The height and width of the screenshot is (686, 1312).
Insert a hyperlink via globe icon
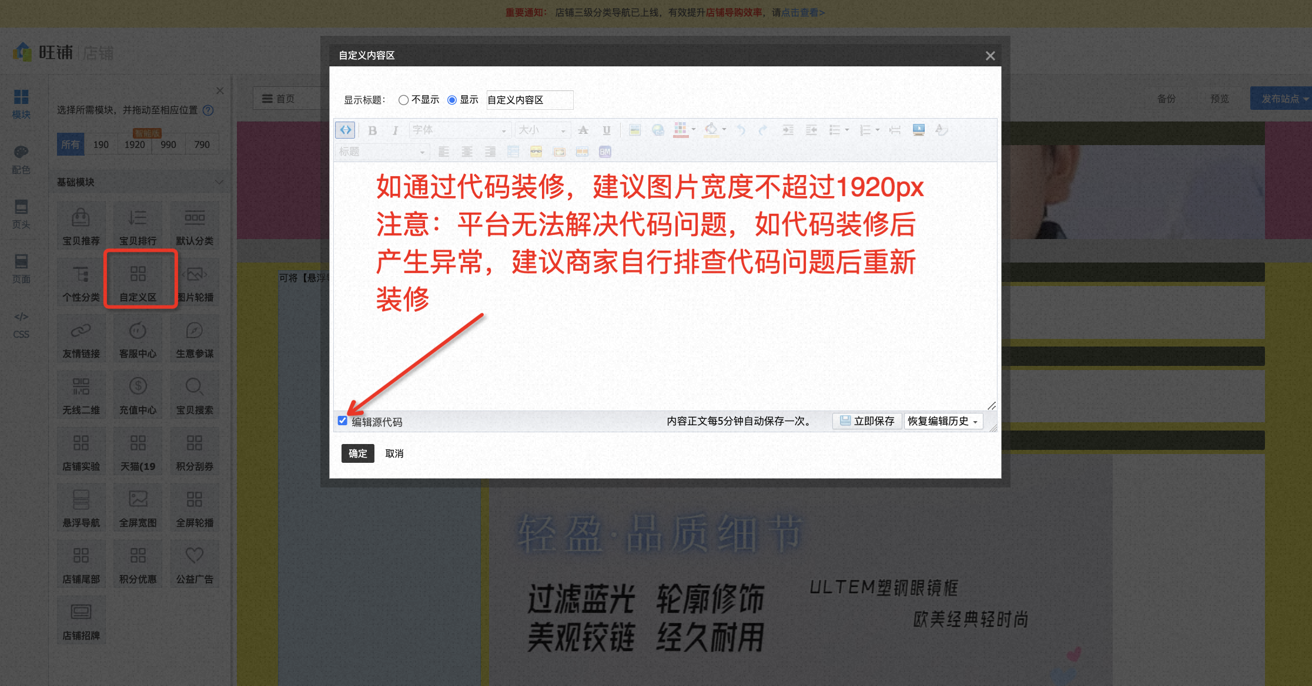[x=658, y=130]
